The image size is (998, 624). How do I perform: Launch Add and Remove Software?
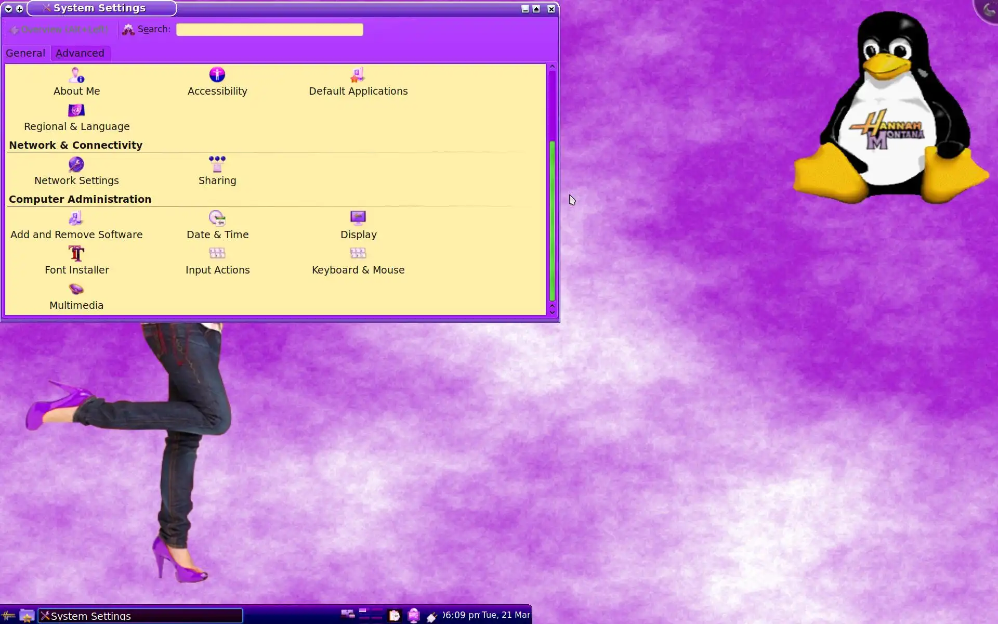(x=76, y=226)
